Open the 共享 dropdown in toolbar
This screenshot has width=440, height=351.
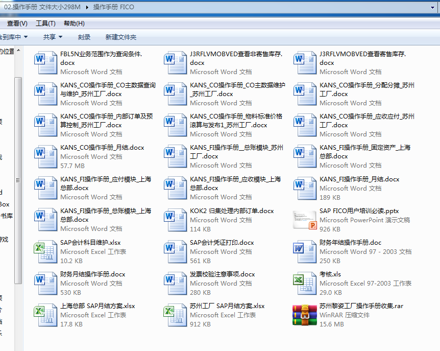[53, 37]
